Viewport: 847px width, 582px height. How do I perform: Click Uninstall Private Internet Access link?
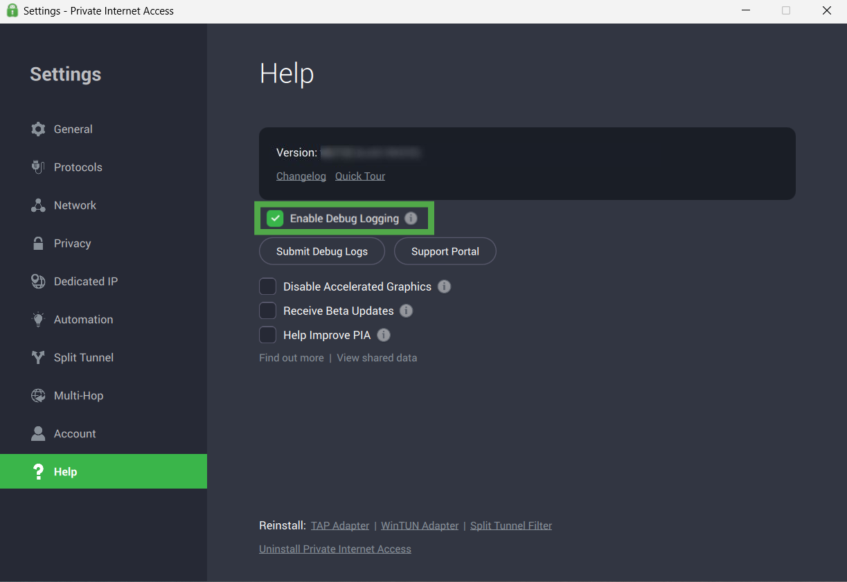point(335,549)
